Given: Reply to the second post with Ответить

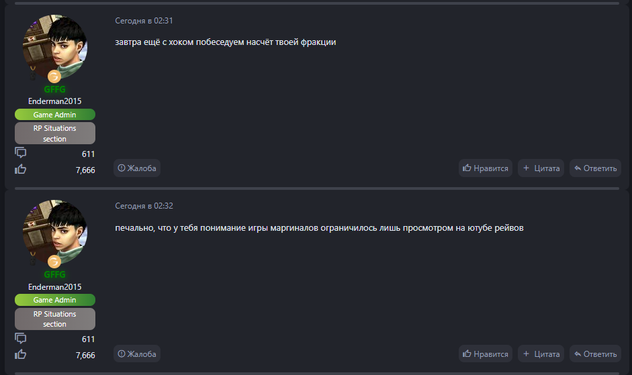Looking at the screenshot, I should [595, 354].
